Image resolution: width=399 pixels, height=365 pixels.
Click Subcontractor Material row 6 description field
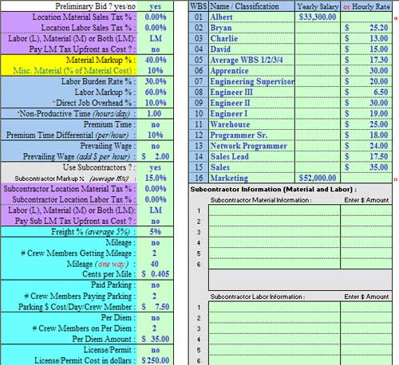(275, 264)
